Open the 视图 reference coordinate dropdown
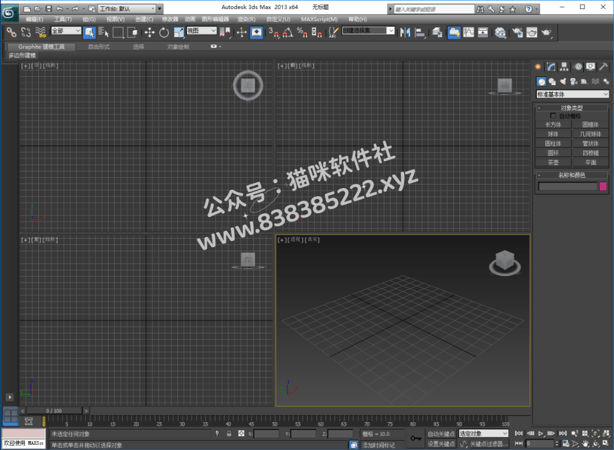The image size is (614, 450). click(x=202, y=31)
